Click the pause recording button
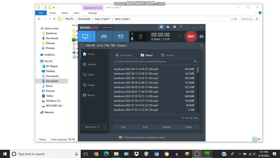280x158 pixels. point(180,36)
